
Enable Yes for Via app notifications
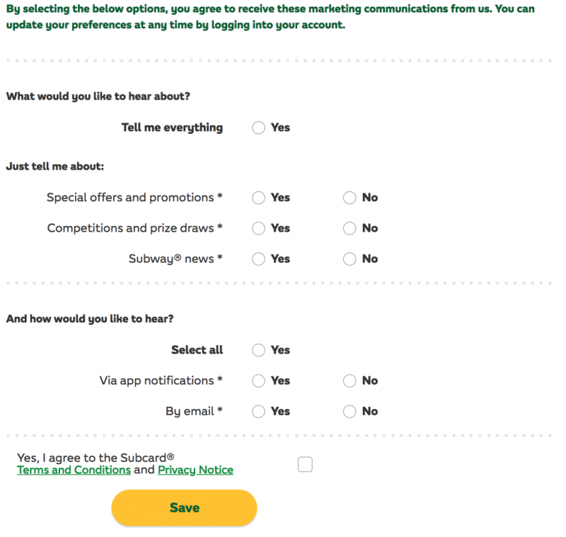click(x=259, y=380)
